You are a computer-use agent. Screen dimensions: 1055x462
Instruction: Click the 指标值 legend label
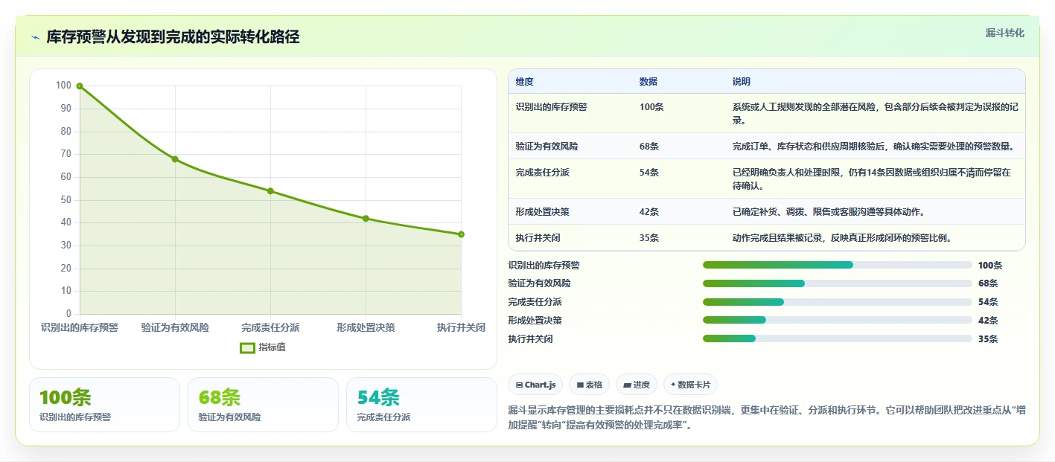[x=272, y=347]
